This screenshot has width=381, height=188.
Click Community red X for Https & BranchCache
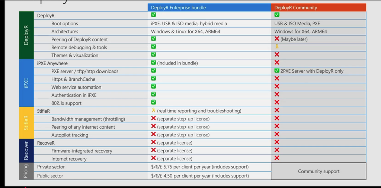click(277, 79)
